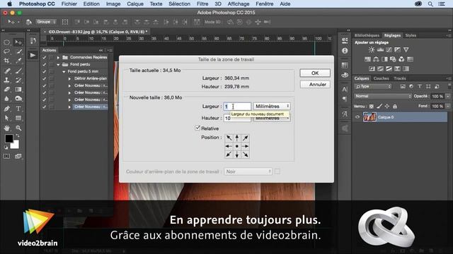Select the Healing Brush tool
This screenshot has height=254, width=453.
6,71
